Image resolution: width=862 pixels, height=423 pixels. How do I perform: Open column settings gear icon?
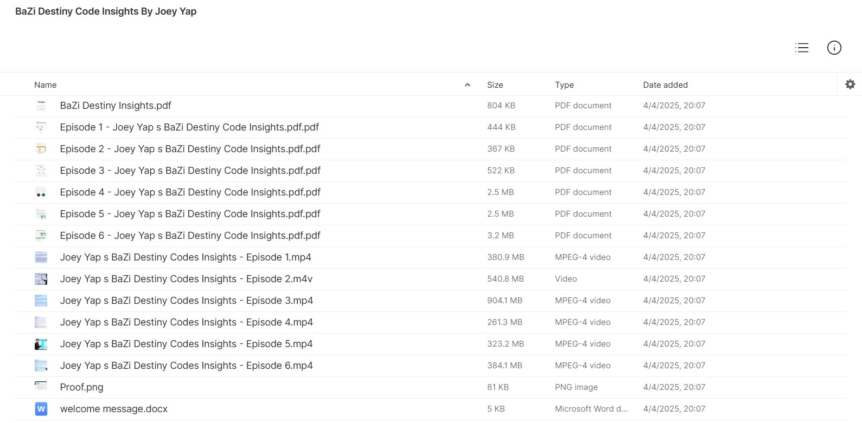pyautogui.click(x=850, y=84)
